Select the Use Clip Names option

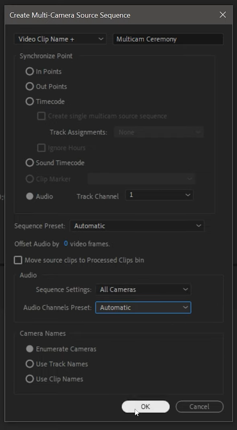[30, 379]
